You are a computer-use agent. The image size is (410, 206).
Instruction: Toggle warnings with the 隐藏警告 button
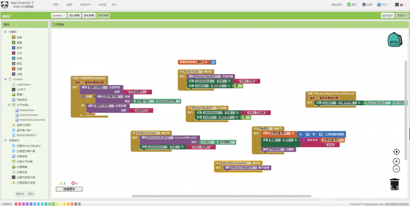pos(69,189)
